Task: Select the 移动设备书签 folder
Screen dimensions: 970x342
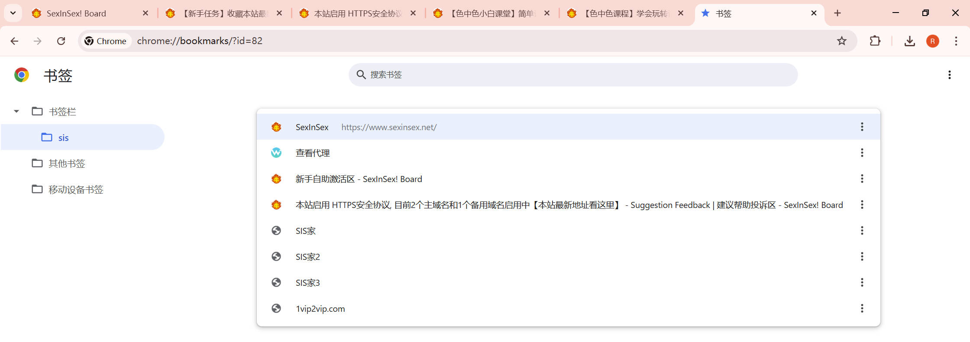Action: [76, 189]
